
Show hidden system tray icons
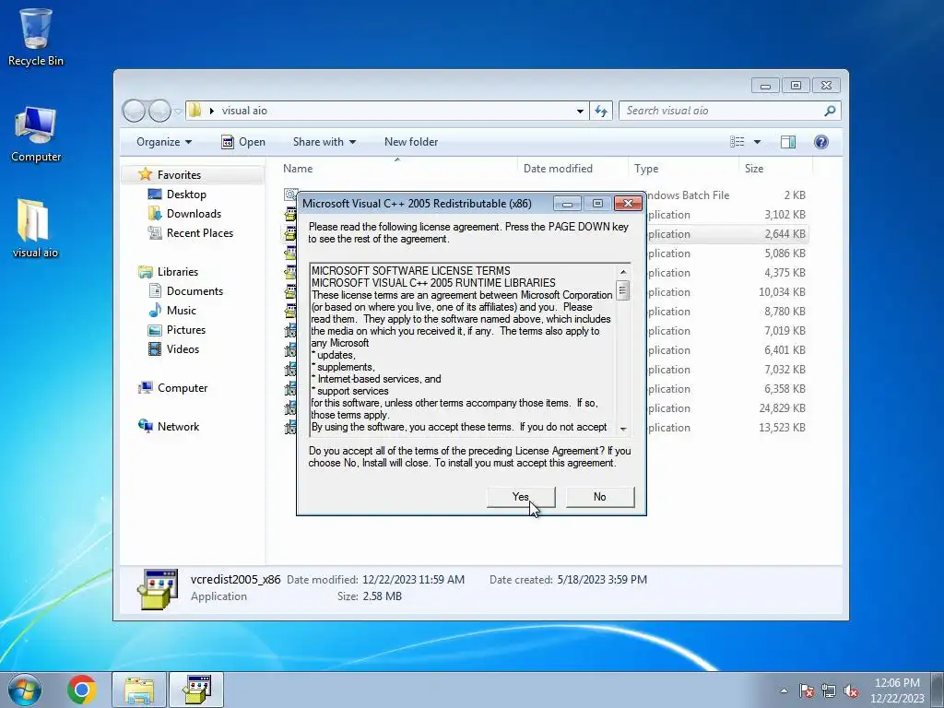point(784,690)
